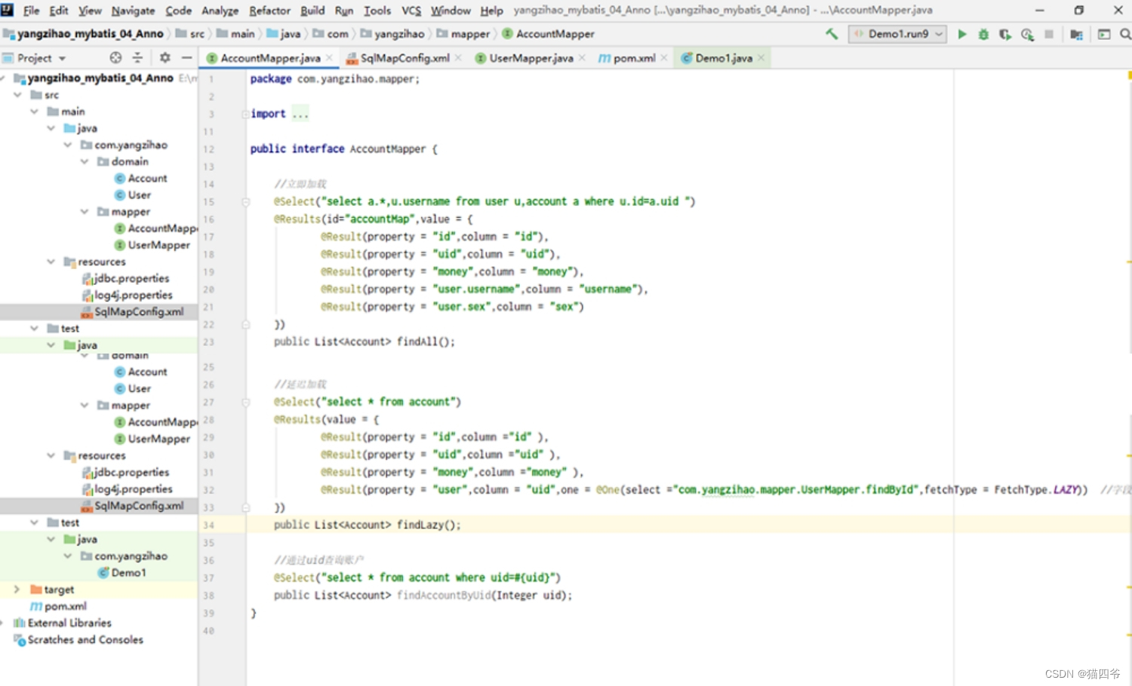Locate the current file using the crosshair icon
Image resolution: width=1132 pixels, height=686 pixels.
coord(115,58)
